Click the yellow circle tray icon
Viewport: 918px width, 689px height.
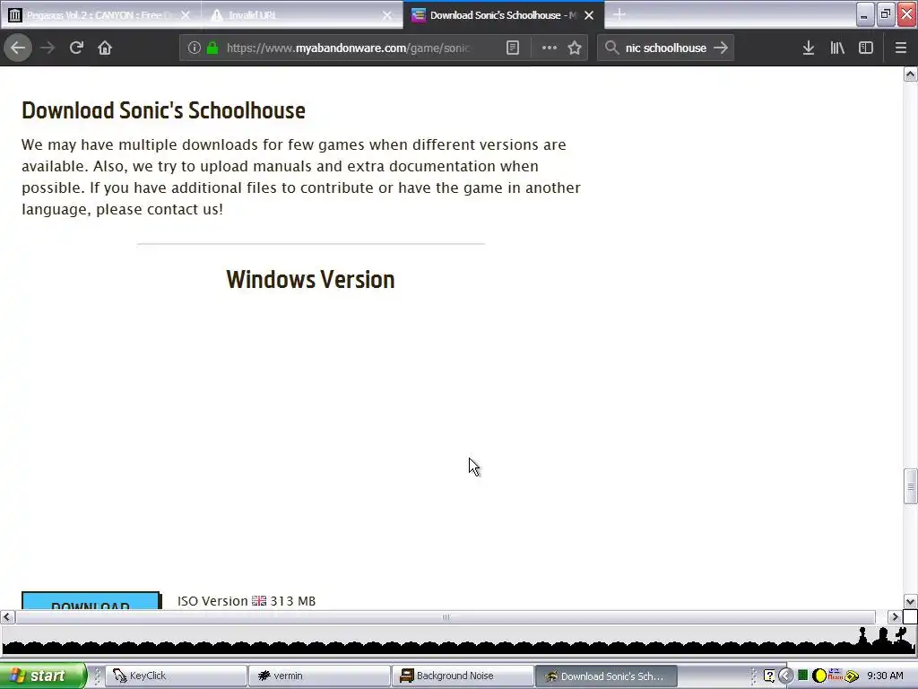pos(819,676)
